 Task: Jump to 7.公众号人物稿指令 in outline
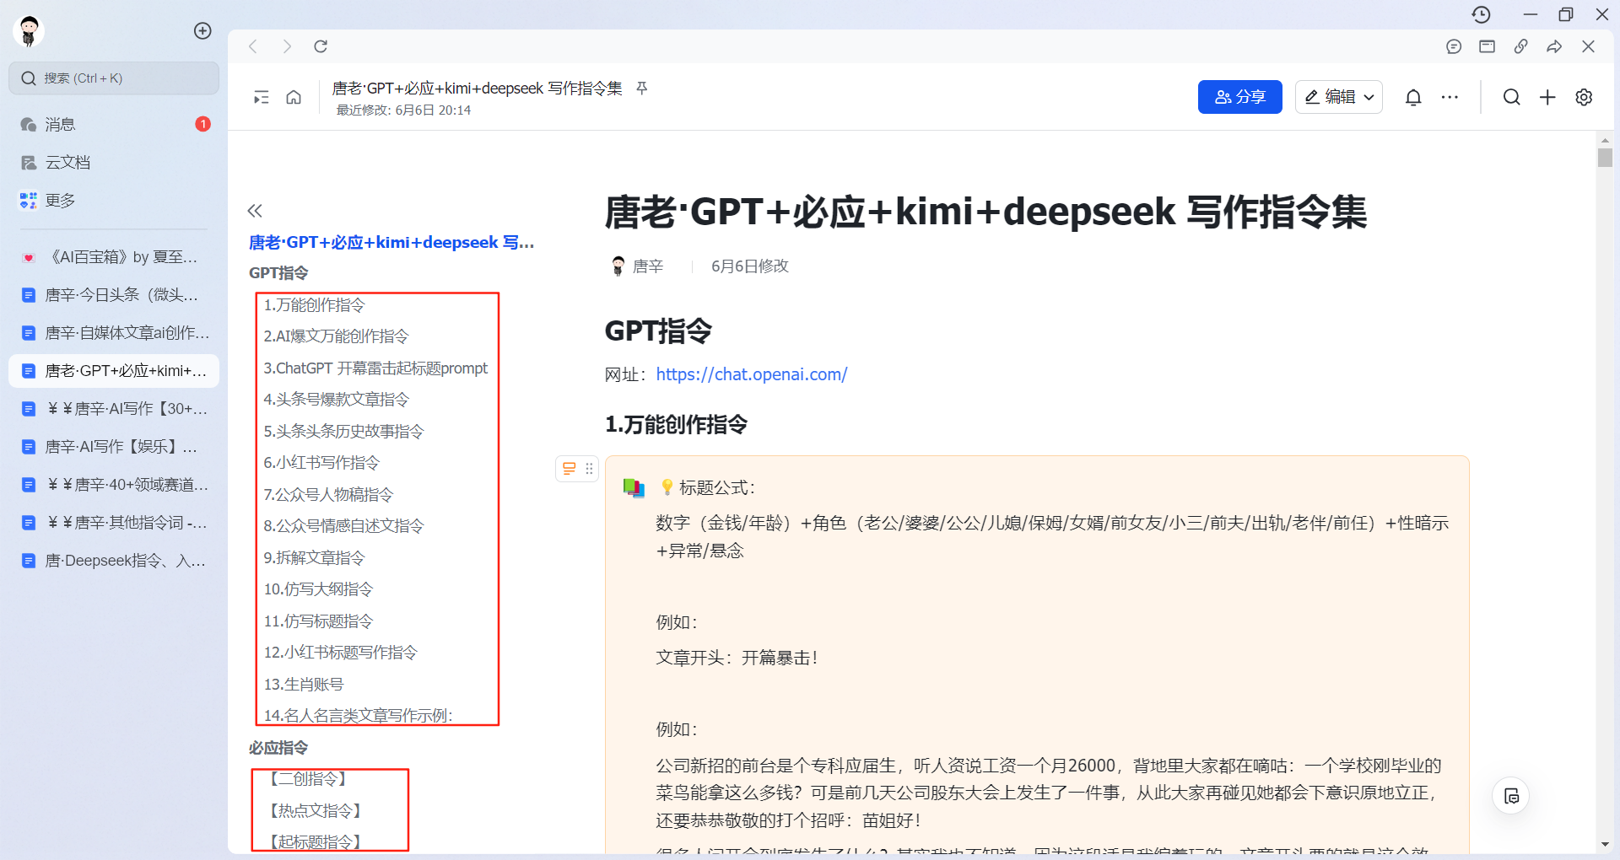coord(328,495)
